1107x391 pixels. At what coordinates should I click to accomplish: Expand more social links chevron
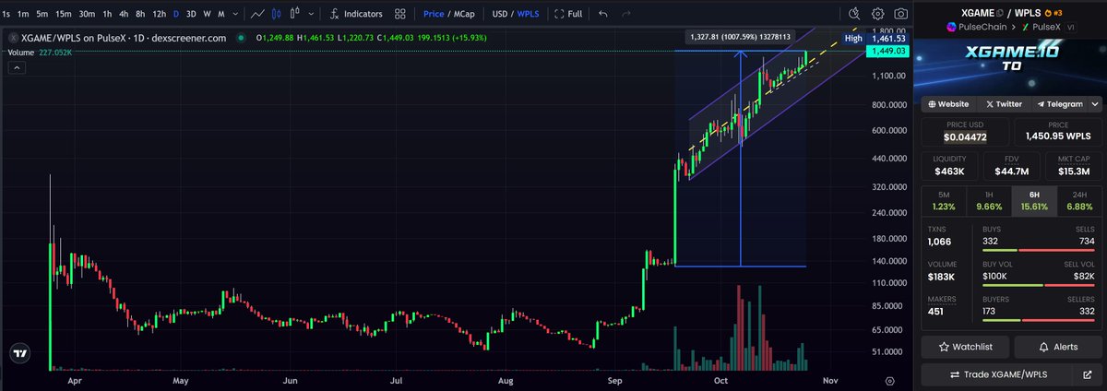(1094, 104)
